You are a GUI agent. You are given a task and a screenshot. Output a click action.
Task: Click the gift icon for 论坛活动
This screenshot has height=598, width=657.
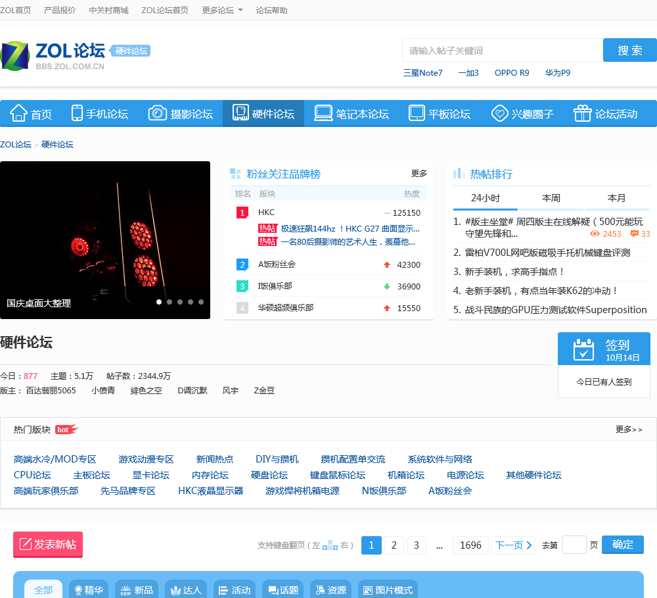(x=582, y=113)
